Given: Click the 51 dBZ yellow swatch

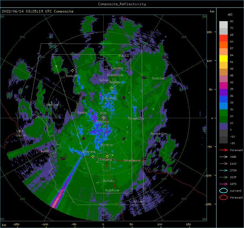Looking at the screenshot, I should point(223,59).
